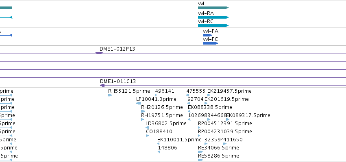Select the 496141 feature arrow

click(156, 95)
